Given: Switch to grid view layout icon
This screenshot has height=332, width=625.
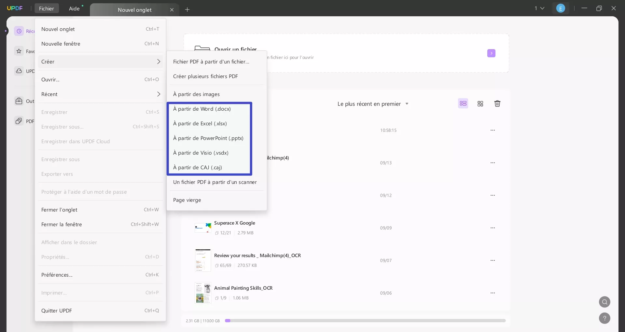Looking at the screenshot, I should coord(480,104).
